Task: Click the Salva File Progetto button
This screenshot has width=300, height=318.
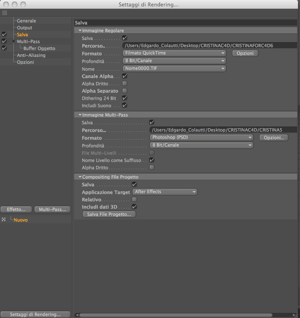Action: pyautogui.click(x=109, y=214)
